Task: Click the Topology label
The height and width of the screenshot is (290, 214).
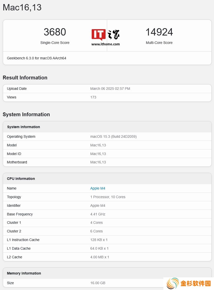Action: coord(14,197)
